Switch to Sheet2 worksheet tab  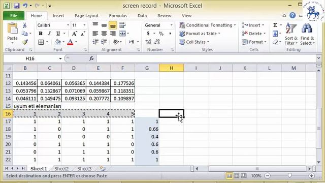[61, 169]
